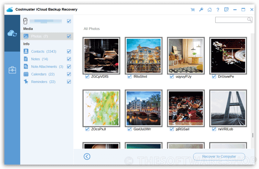The height and width of the screenshot is (169, 259).
Task: Click the Coolmuster cloud app logo
Action: pos(10,10)
